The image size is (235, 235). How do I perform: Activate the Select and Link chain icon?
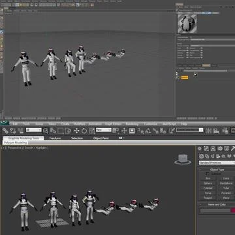pyautogui.click(x=5, y=131)
